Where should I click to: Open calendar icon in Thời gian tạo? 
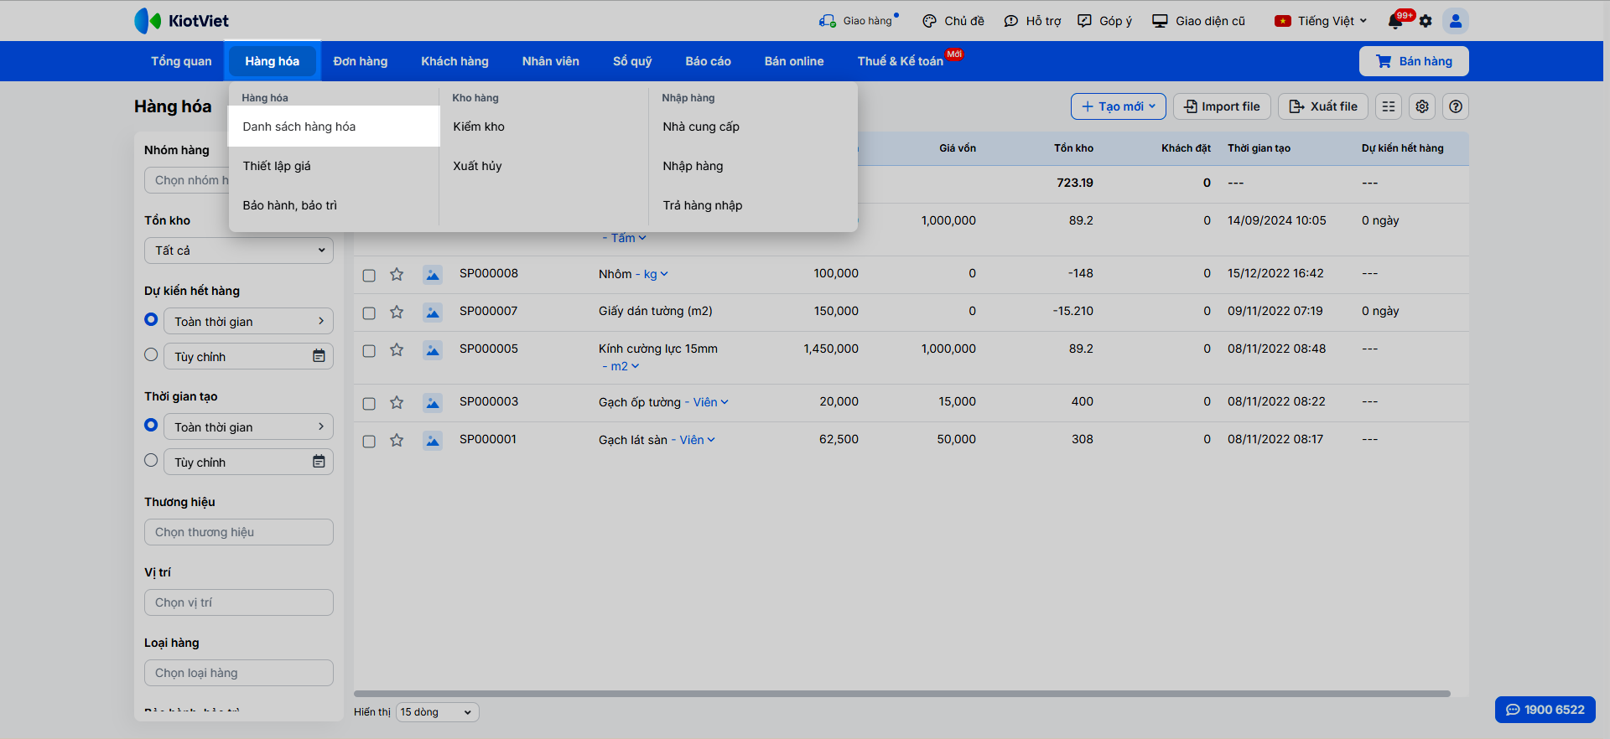[x=319, y=462]
